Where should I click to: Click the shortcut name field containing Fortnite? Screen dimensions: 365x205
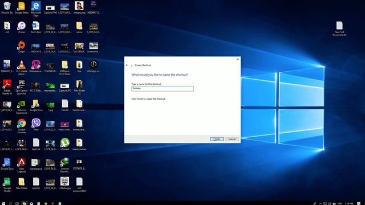tap(163, 89)
